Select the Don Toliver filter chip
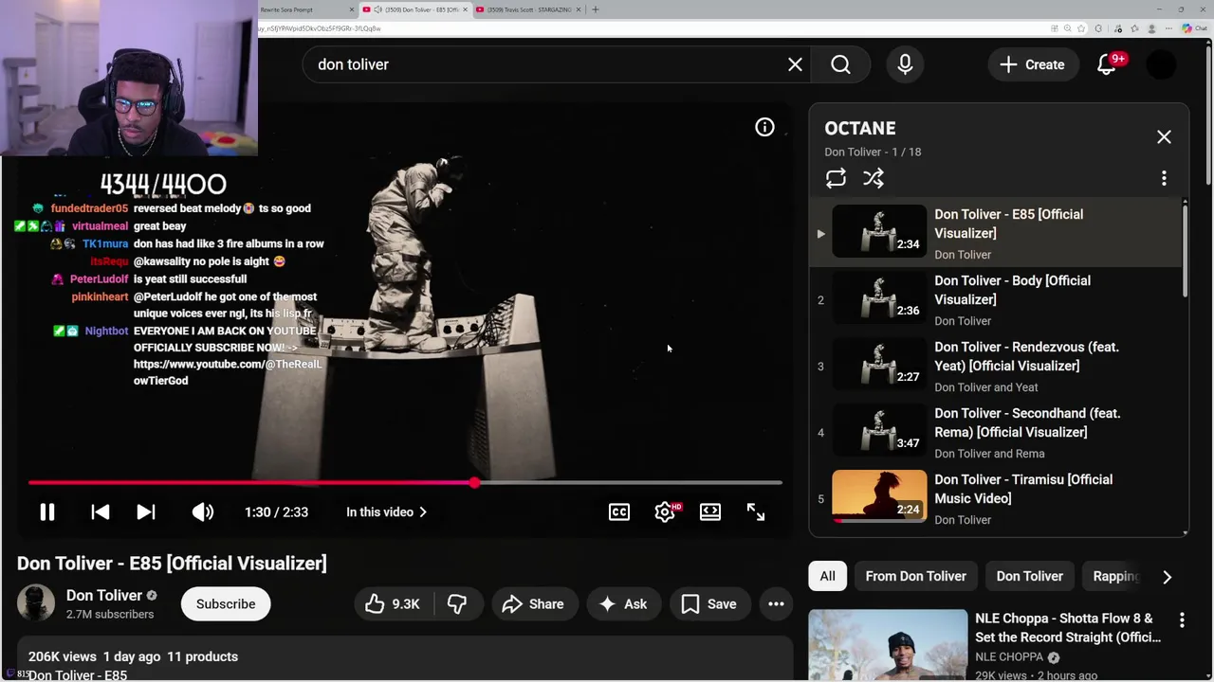Screen dimensions: 1214x682 point(1029,576)
